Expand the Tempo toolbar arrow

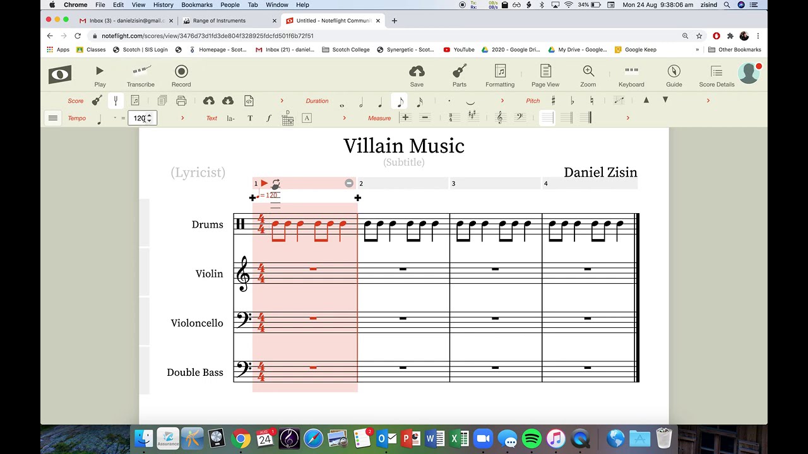[x=182, y=118]
